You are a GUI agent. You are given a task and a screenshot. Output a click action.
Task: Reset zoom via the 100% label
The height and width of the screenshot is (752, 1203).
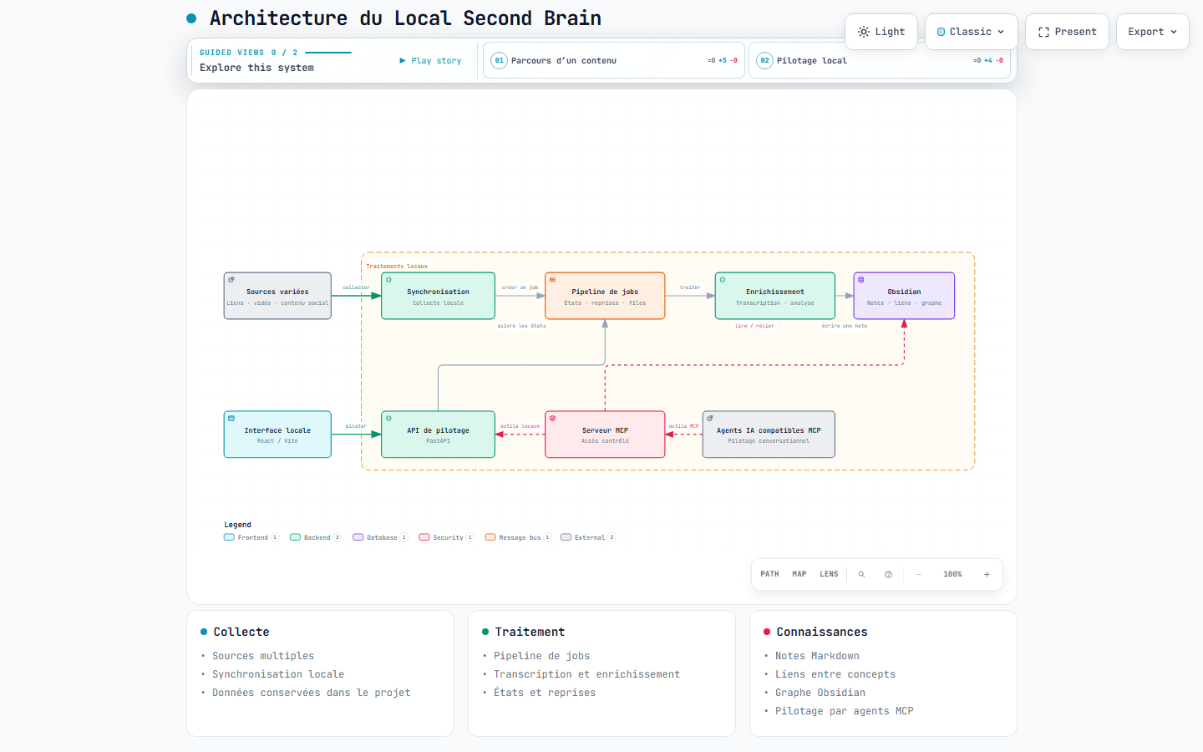pyautogui.click(x=952, y=574)
